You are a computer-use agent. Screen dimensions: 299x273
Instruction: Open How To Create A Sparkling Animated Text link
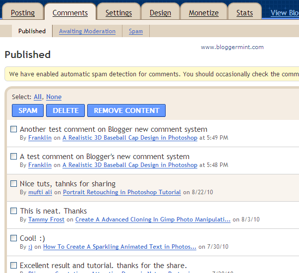(120, 247)
